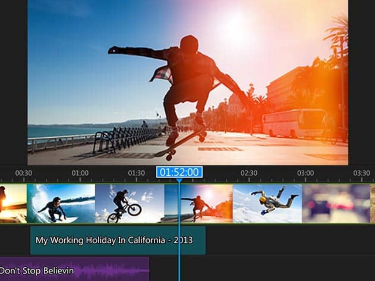This screenshot has height=281, width=375.
Task: Select the skydiver clip thumbnail
Action: point(267,204)
